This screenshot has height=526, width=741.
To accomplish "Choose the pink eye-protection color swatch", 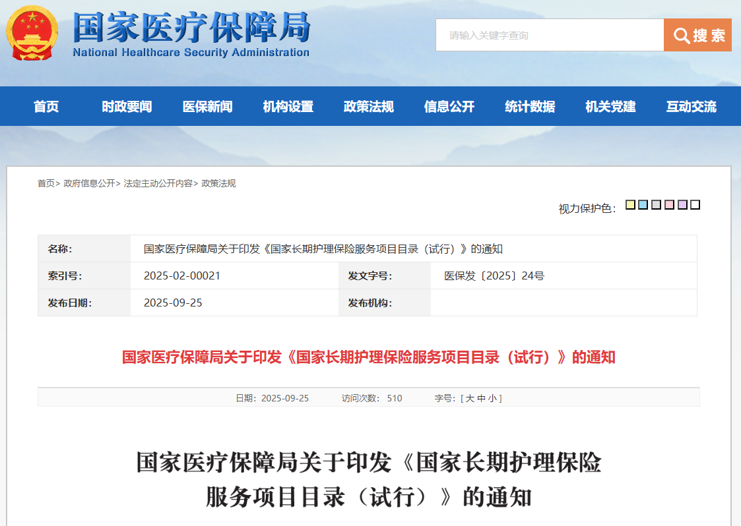I will pyautogui.click(x=669, y=205).
